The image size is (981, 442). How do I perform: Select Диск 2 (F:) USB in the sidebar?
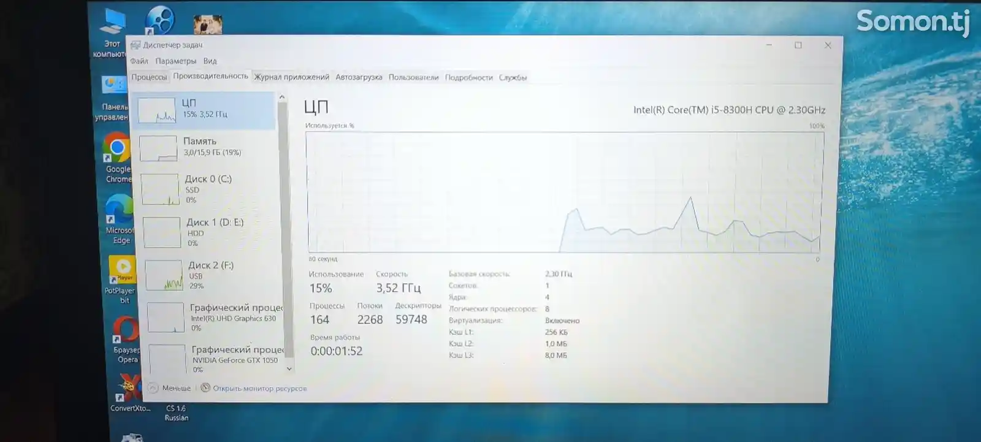(213, 275)
